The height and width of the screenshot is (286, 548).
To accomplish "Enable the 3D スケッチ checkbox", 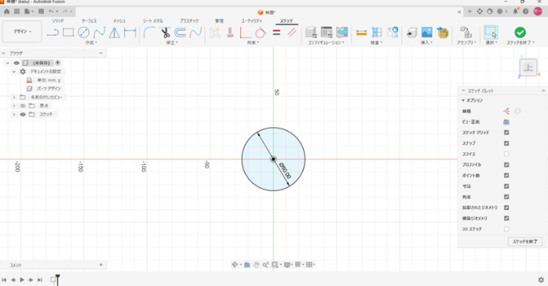I will point(506,229).
